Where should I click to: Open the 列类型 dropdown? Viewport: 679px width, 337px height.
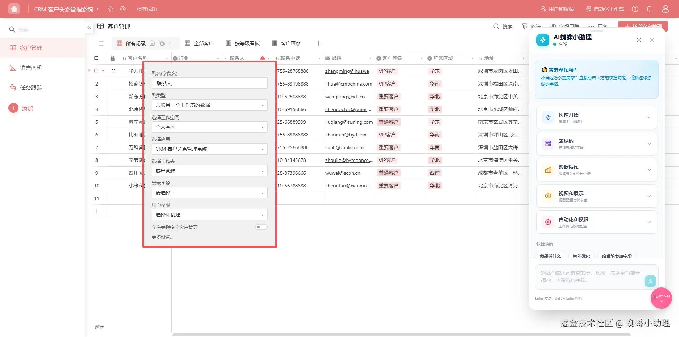(210, 105)
